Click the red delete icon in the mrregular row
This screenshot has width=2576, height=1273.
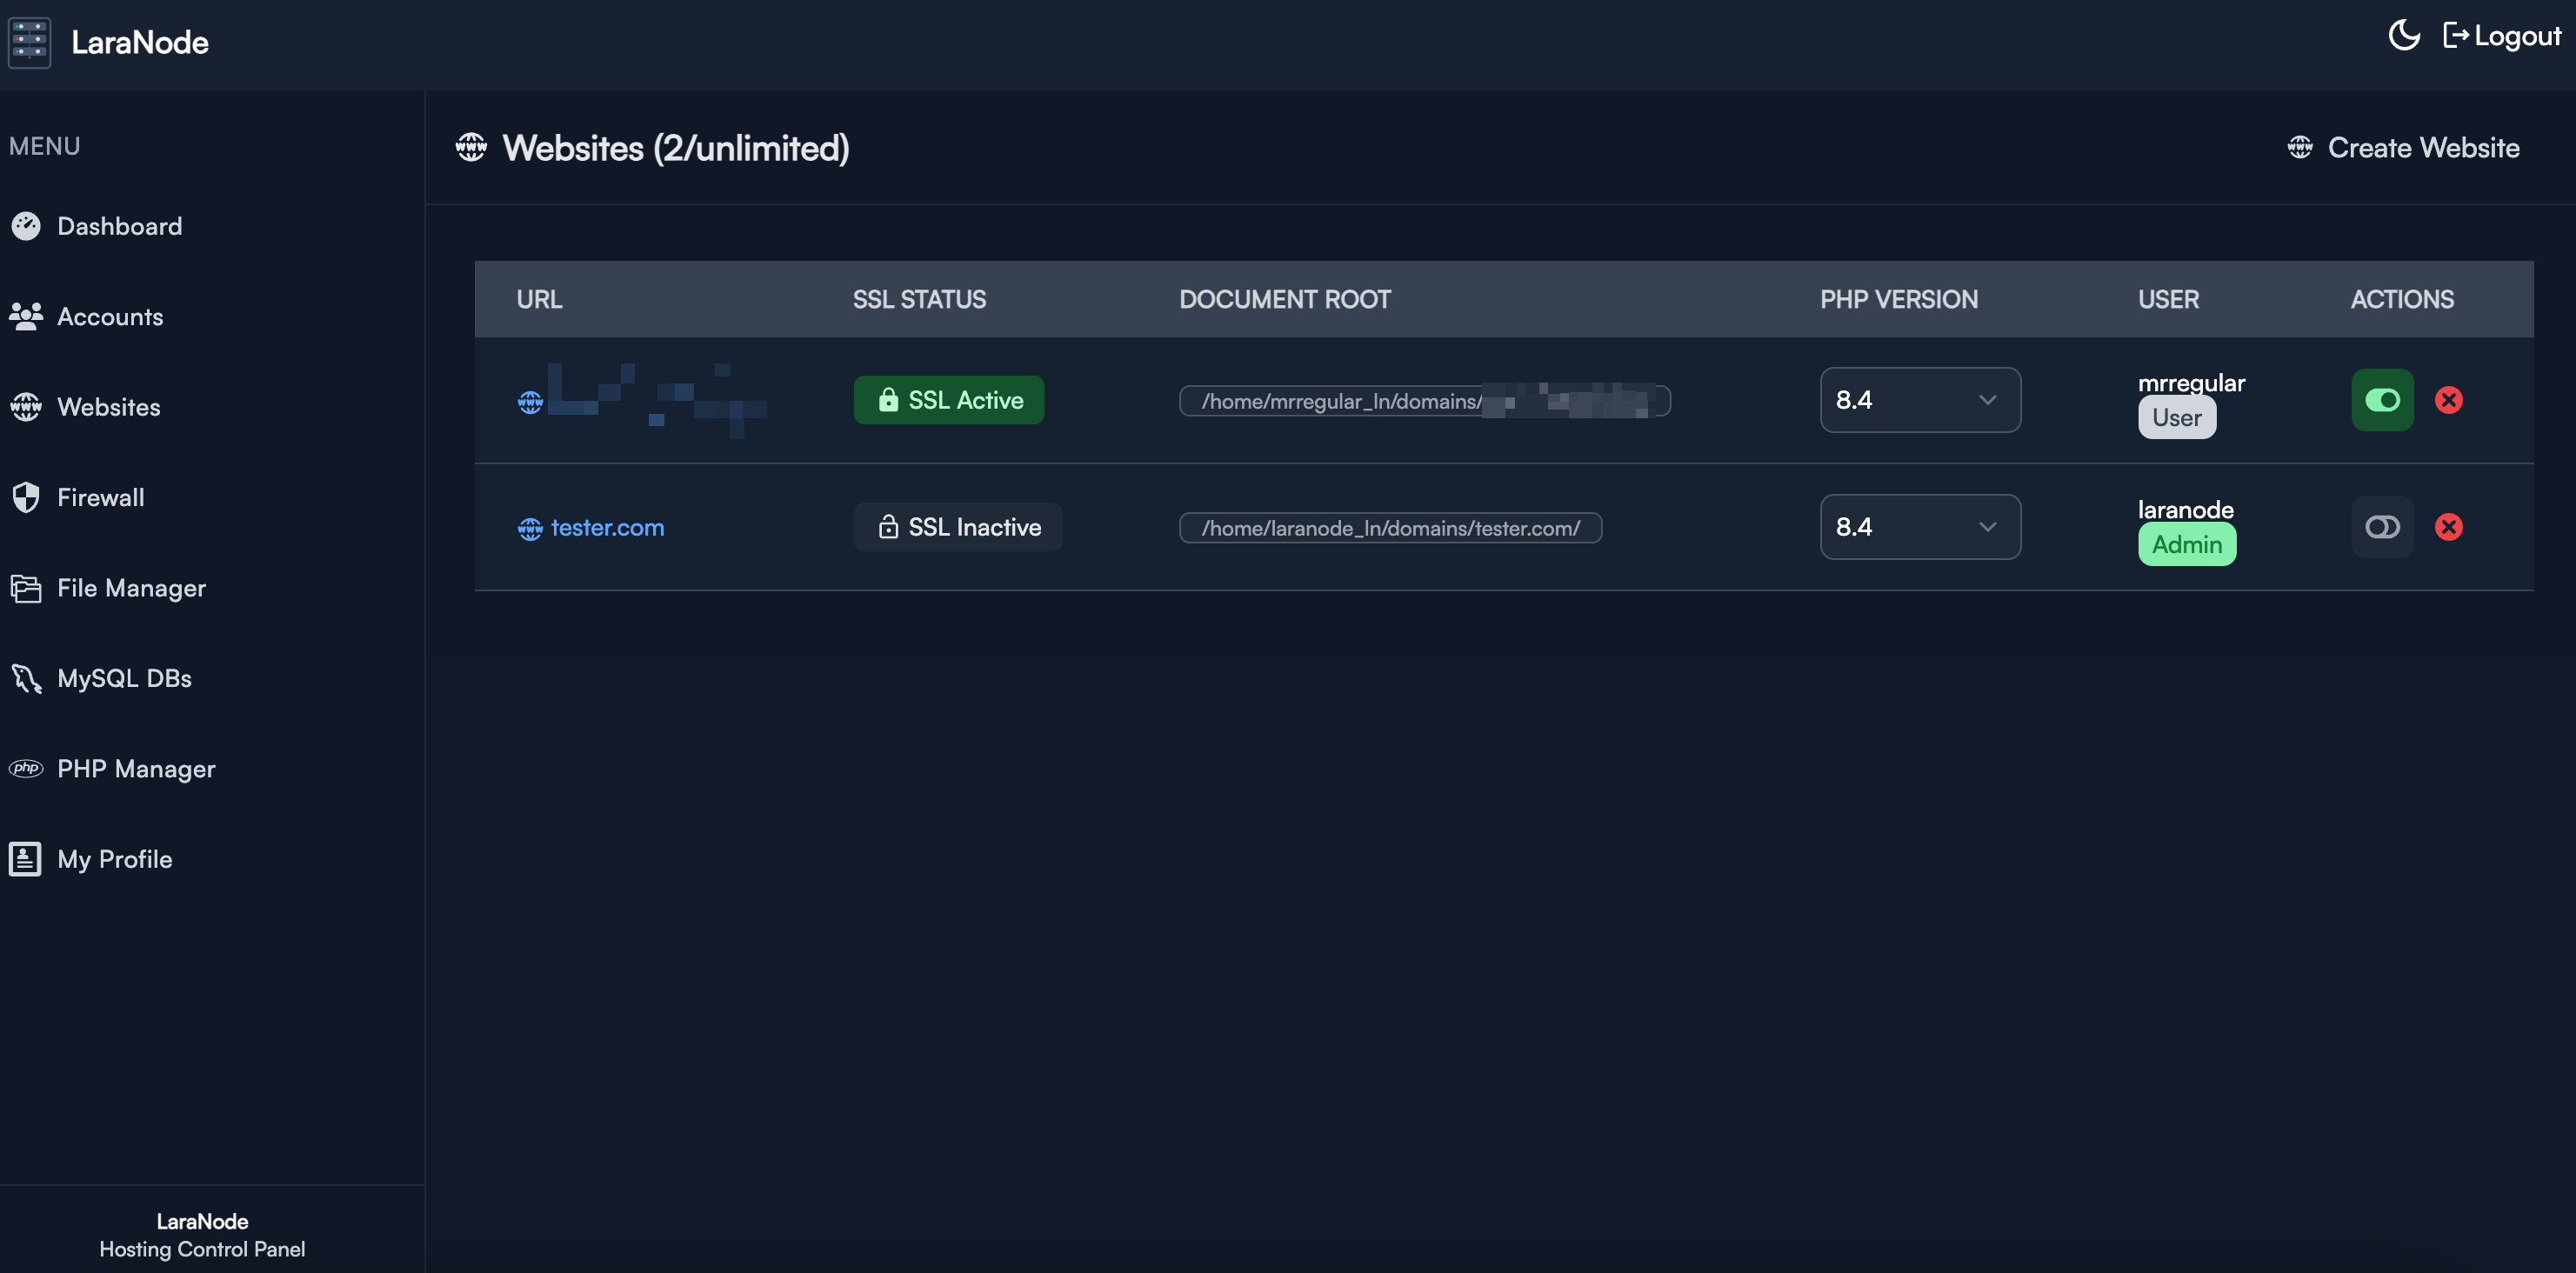[2448, 400]
